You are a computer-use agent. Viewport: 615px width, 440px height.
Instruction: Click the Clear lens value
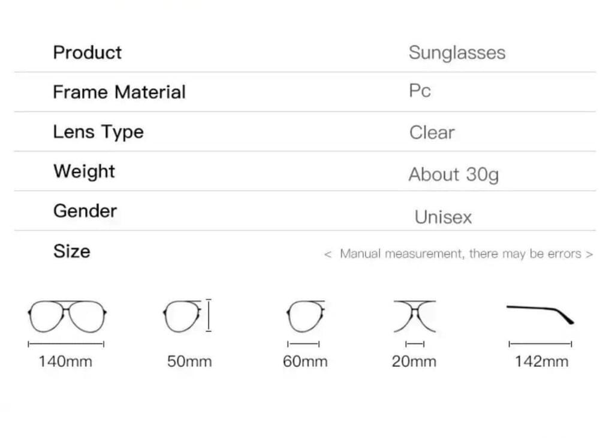(x=432, y=132)
